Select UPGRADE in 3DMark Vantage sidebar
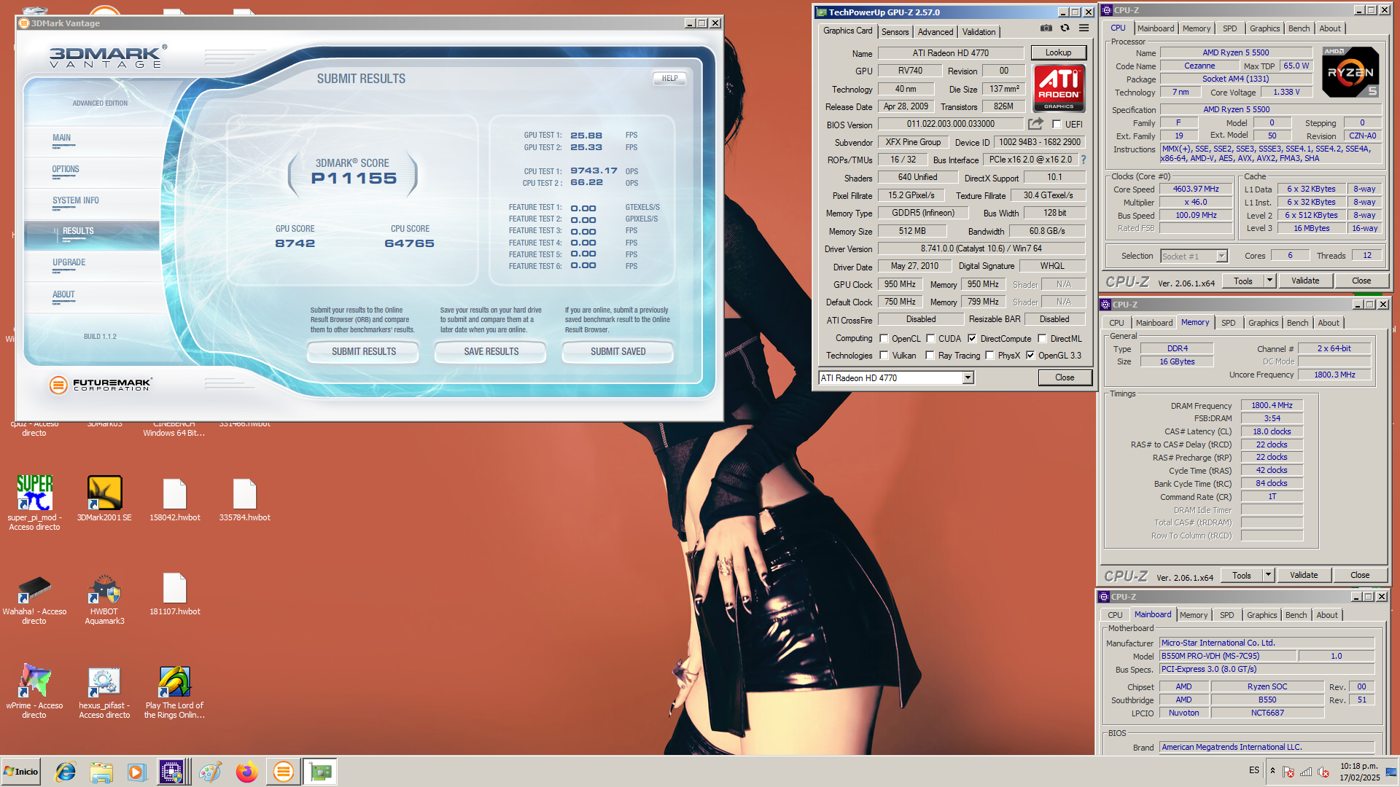 point(69,263)
